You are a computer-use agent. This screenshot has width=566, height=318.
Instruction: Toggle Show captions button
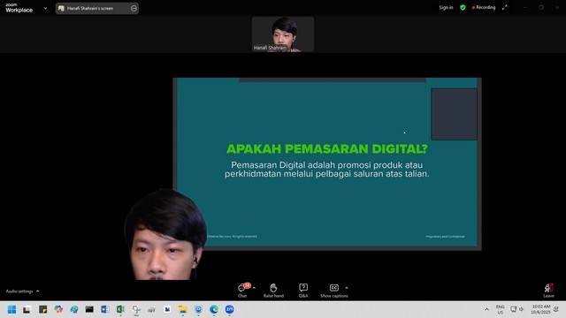pyautogui.click(x=334, y=291)
